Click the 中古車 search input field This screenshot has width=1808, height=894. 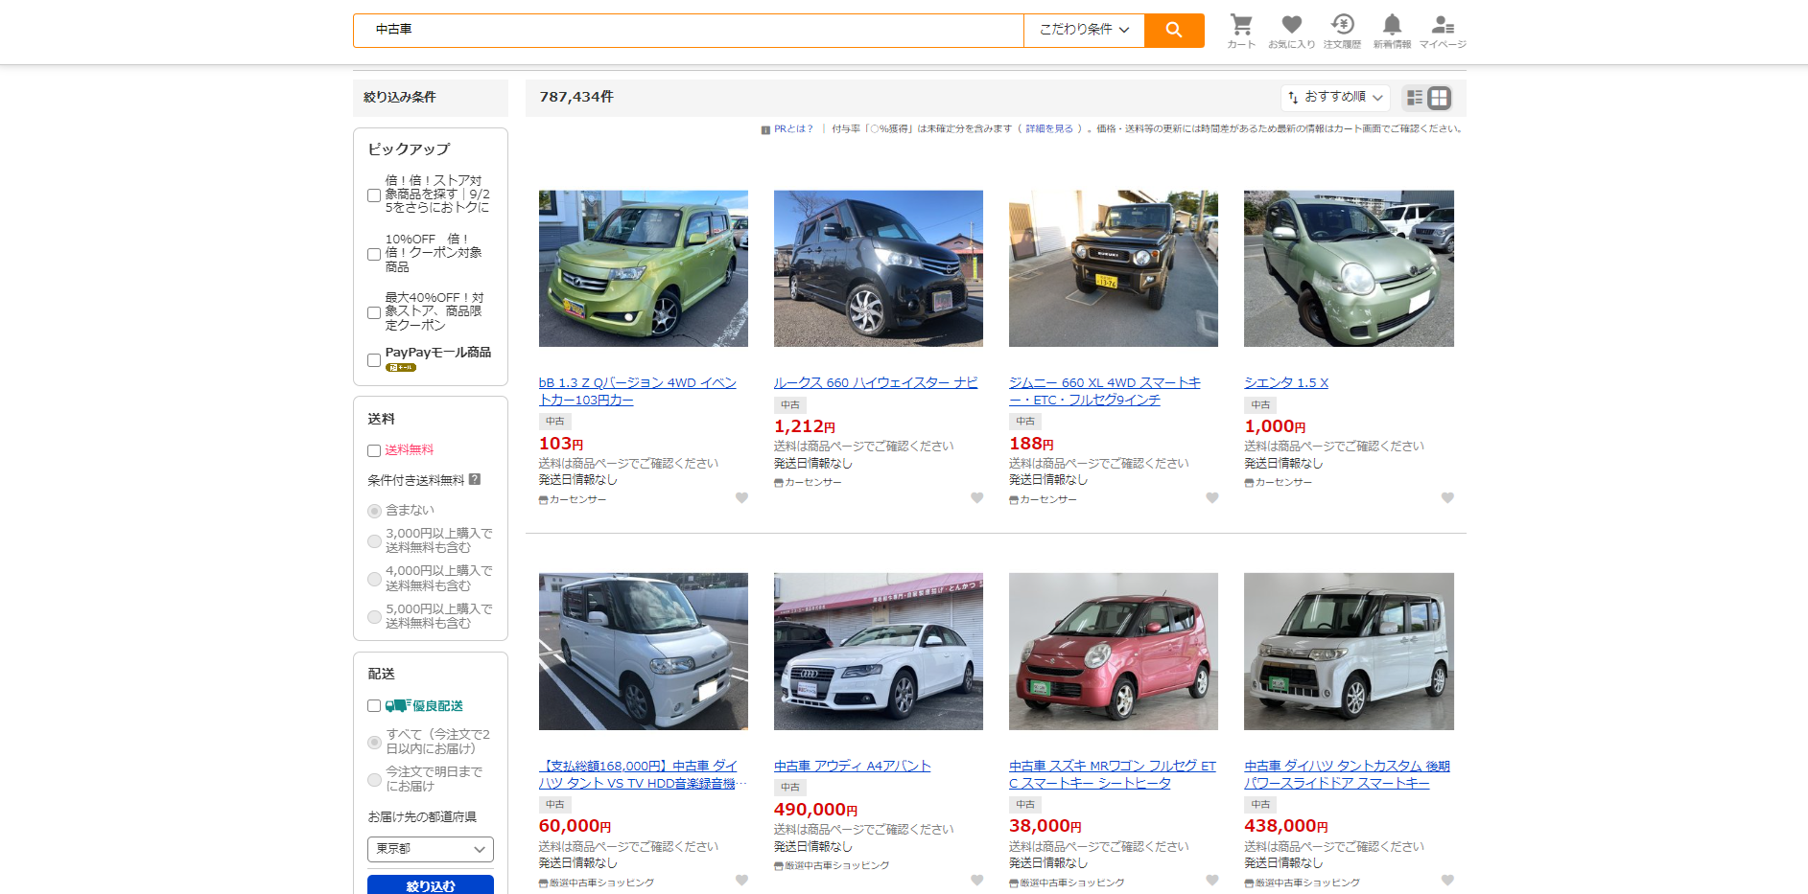click(x=689, y=30)
